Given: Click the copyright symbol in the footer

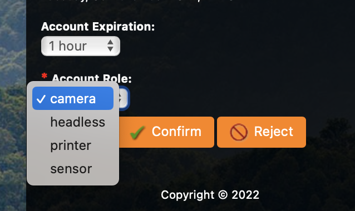Looking at the screenshot, I should 223,195.
